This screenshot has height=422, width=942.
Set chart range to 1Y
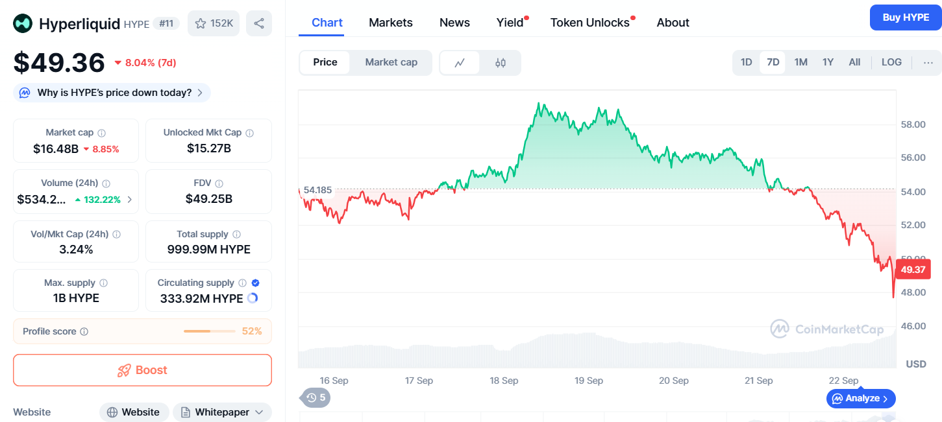pos(828,62)
